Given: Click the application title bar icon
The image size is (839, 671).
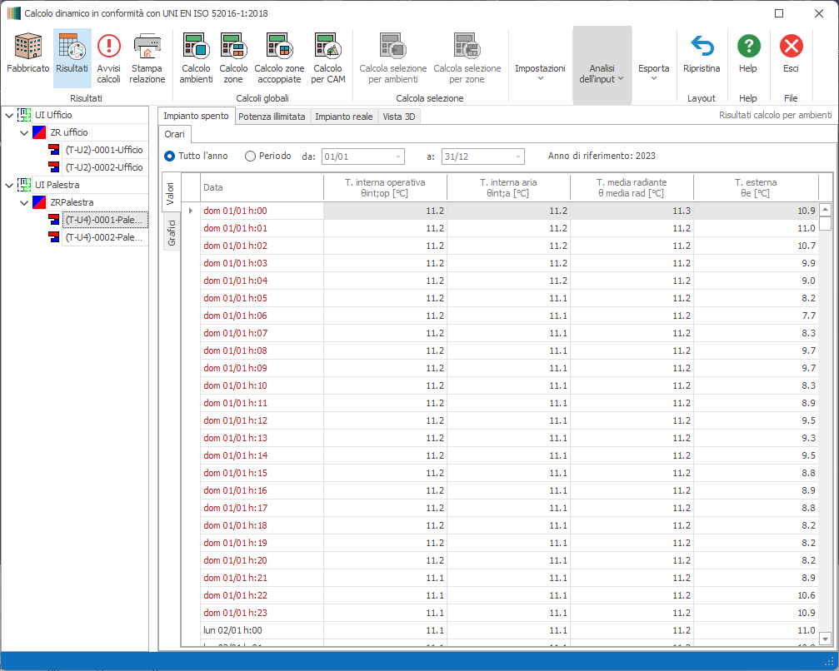Looking at the screenshot, I should coord(14,12).
